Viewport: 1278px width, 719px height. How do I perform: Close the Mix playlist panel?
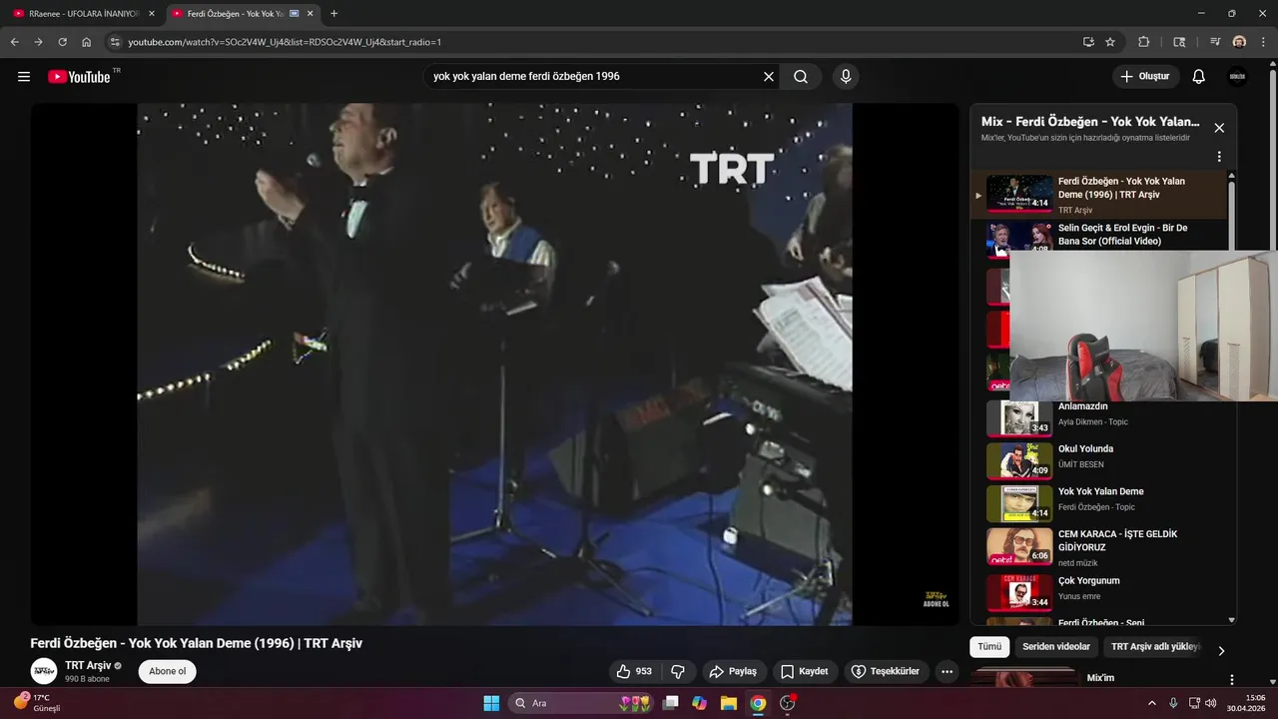[x=1219, y=128]
